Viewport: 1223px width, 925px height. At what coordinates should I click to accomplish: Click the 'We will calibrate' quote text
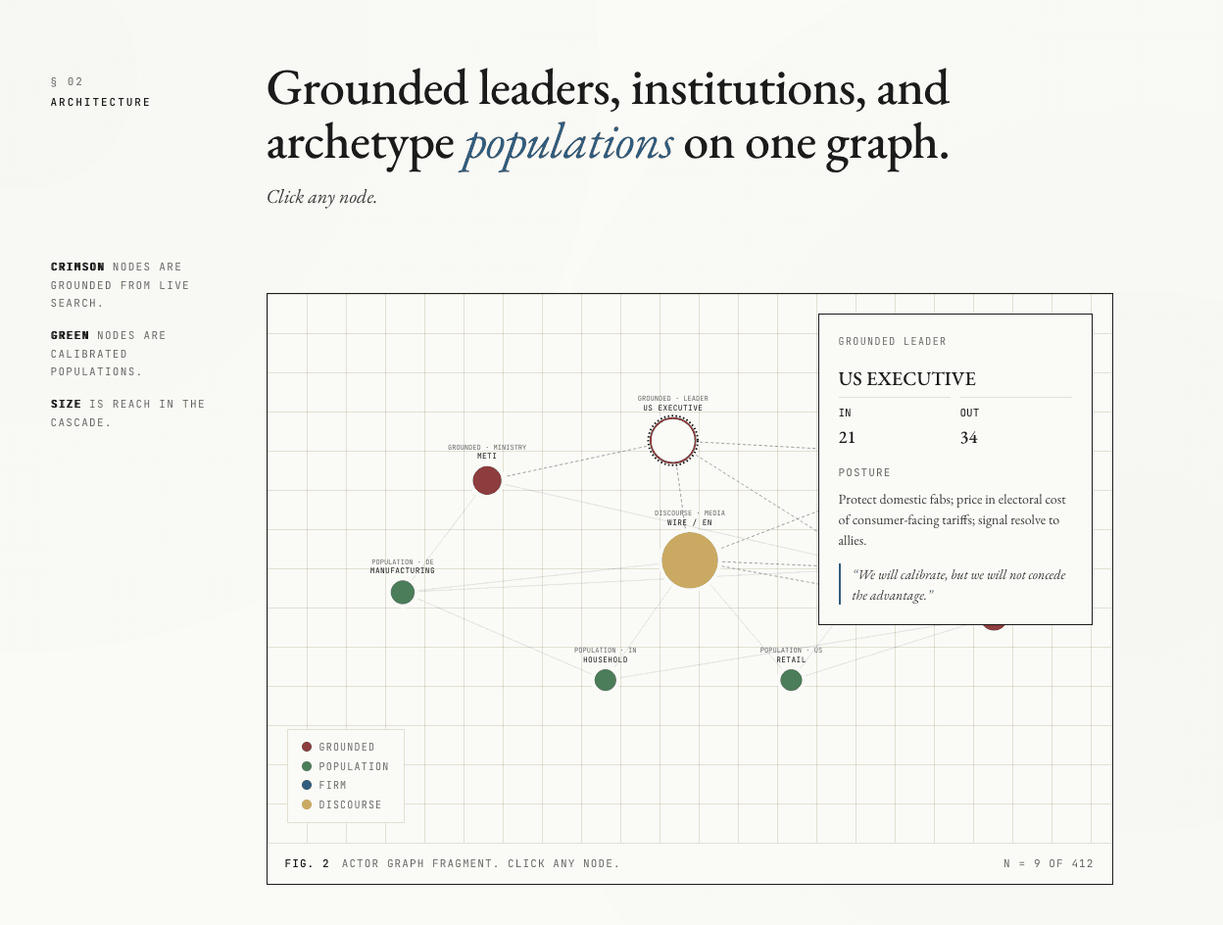click(x=958, y=585)
